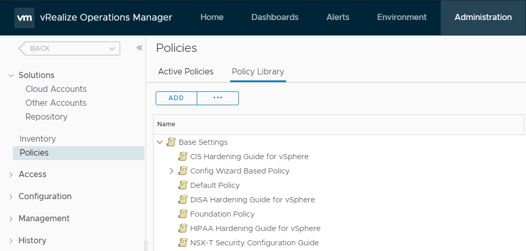
Task: Switch to the Active Policies tab
Action: point(186,72)
